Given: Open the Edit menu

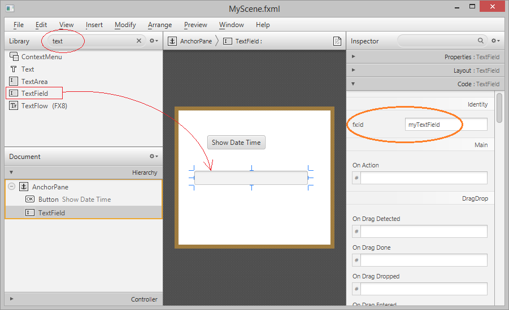Looking at the screenshot, I should 41,25.
